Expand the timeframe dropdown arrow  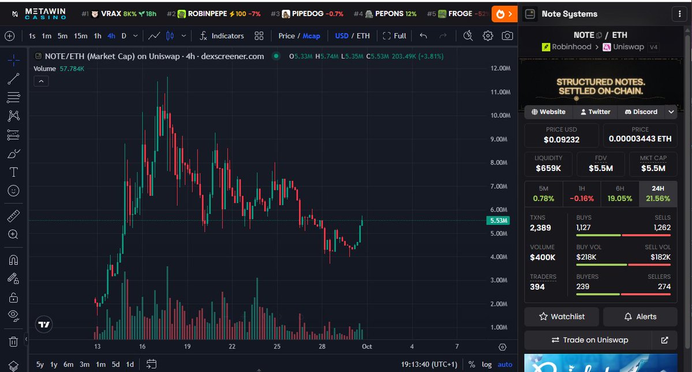136,36
